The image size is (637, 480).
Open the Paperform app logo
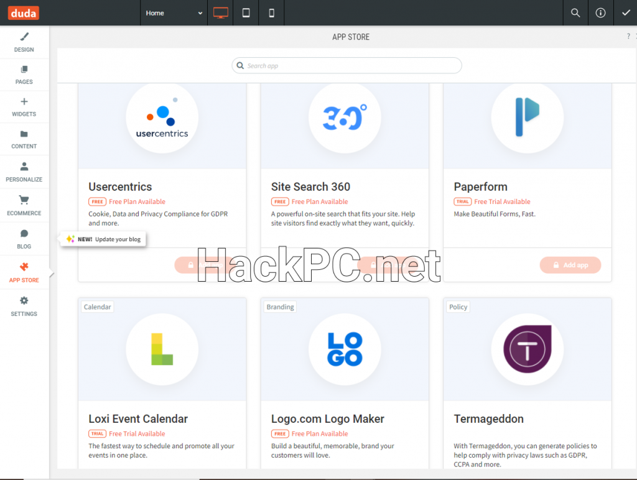click(x=528, y=118)
